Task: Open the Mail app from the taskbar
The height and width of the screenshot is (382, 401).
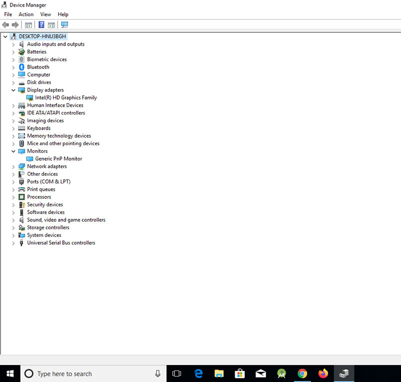Action: click(261, 373)
